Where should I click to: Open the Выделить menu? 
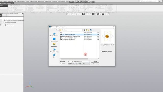click(10, 1)
